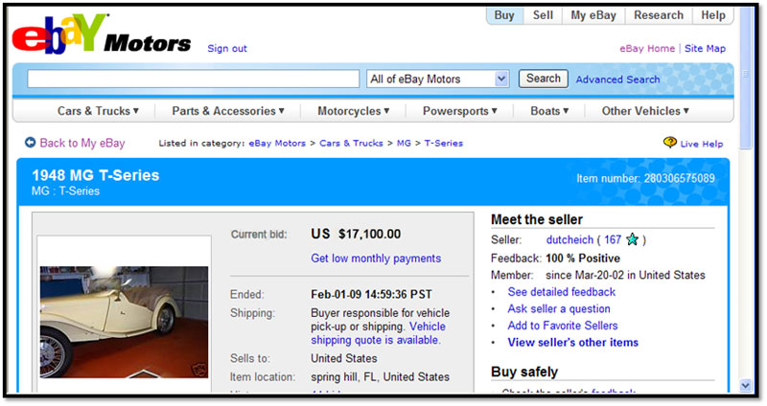767x406 pixels.
Task: Open the Research tab
Action: point(659,15)
